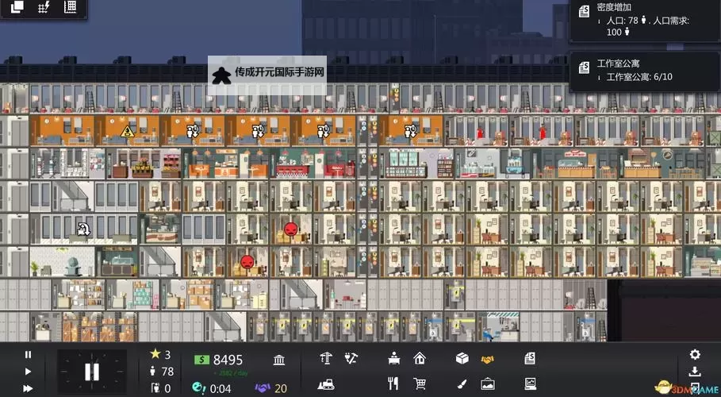Open the reports chart monitor icon
This screenshot has height=397, width=721.
[530, 384]
